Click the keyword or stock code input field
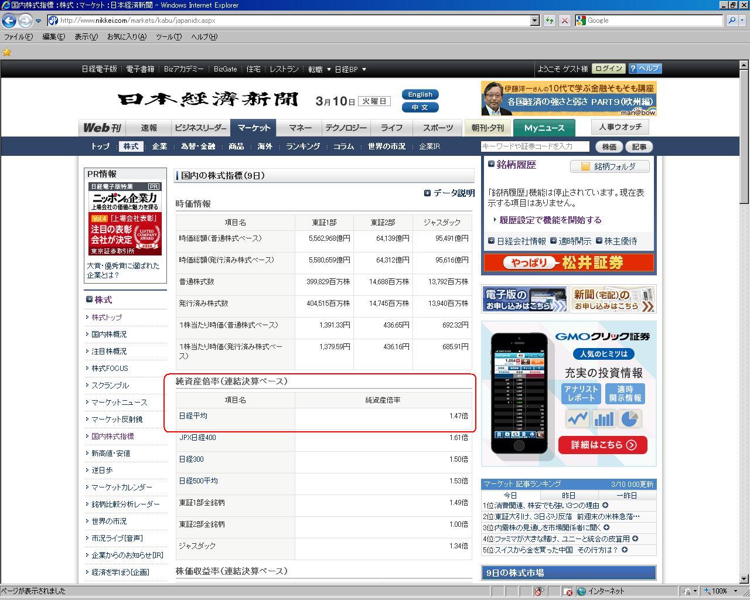 [x=535, y=146]
